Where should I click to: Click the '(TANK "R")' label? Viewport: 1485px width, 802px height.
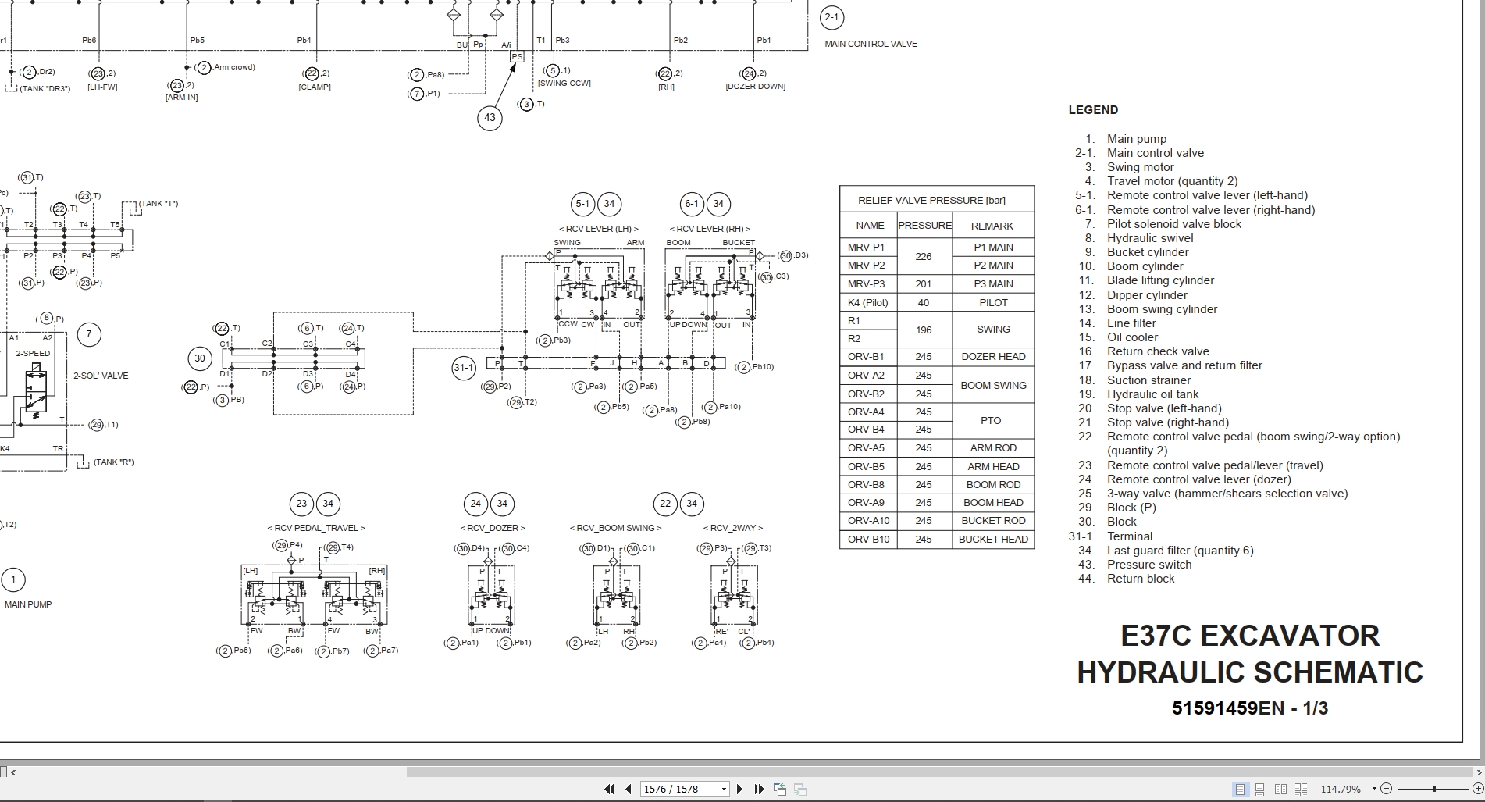pyautogui.click(x=113, y=462)
